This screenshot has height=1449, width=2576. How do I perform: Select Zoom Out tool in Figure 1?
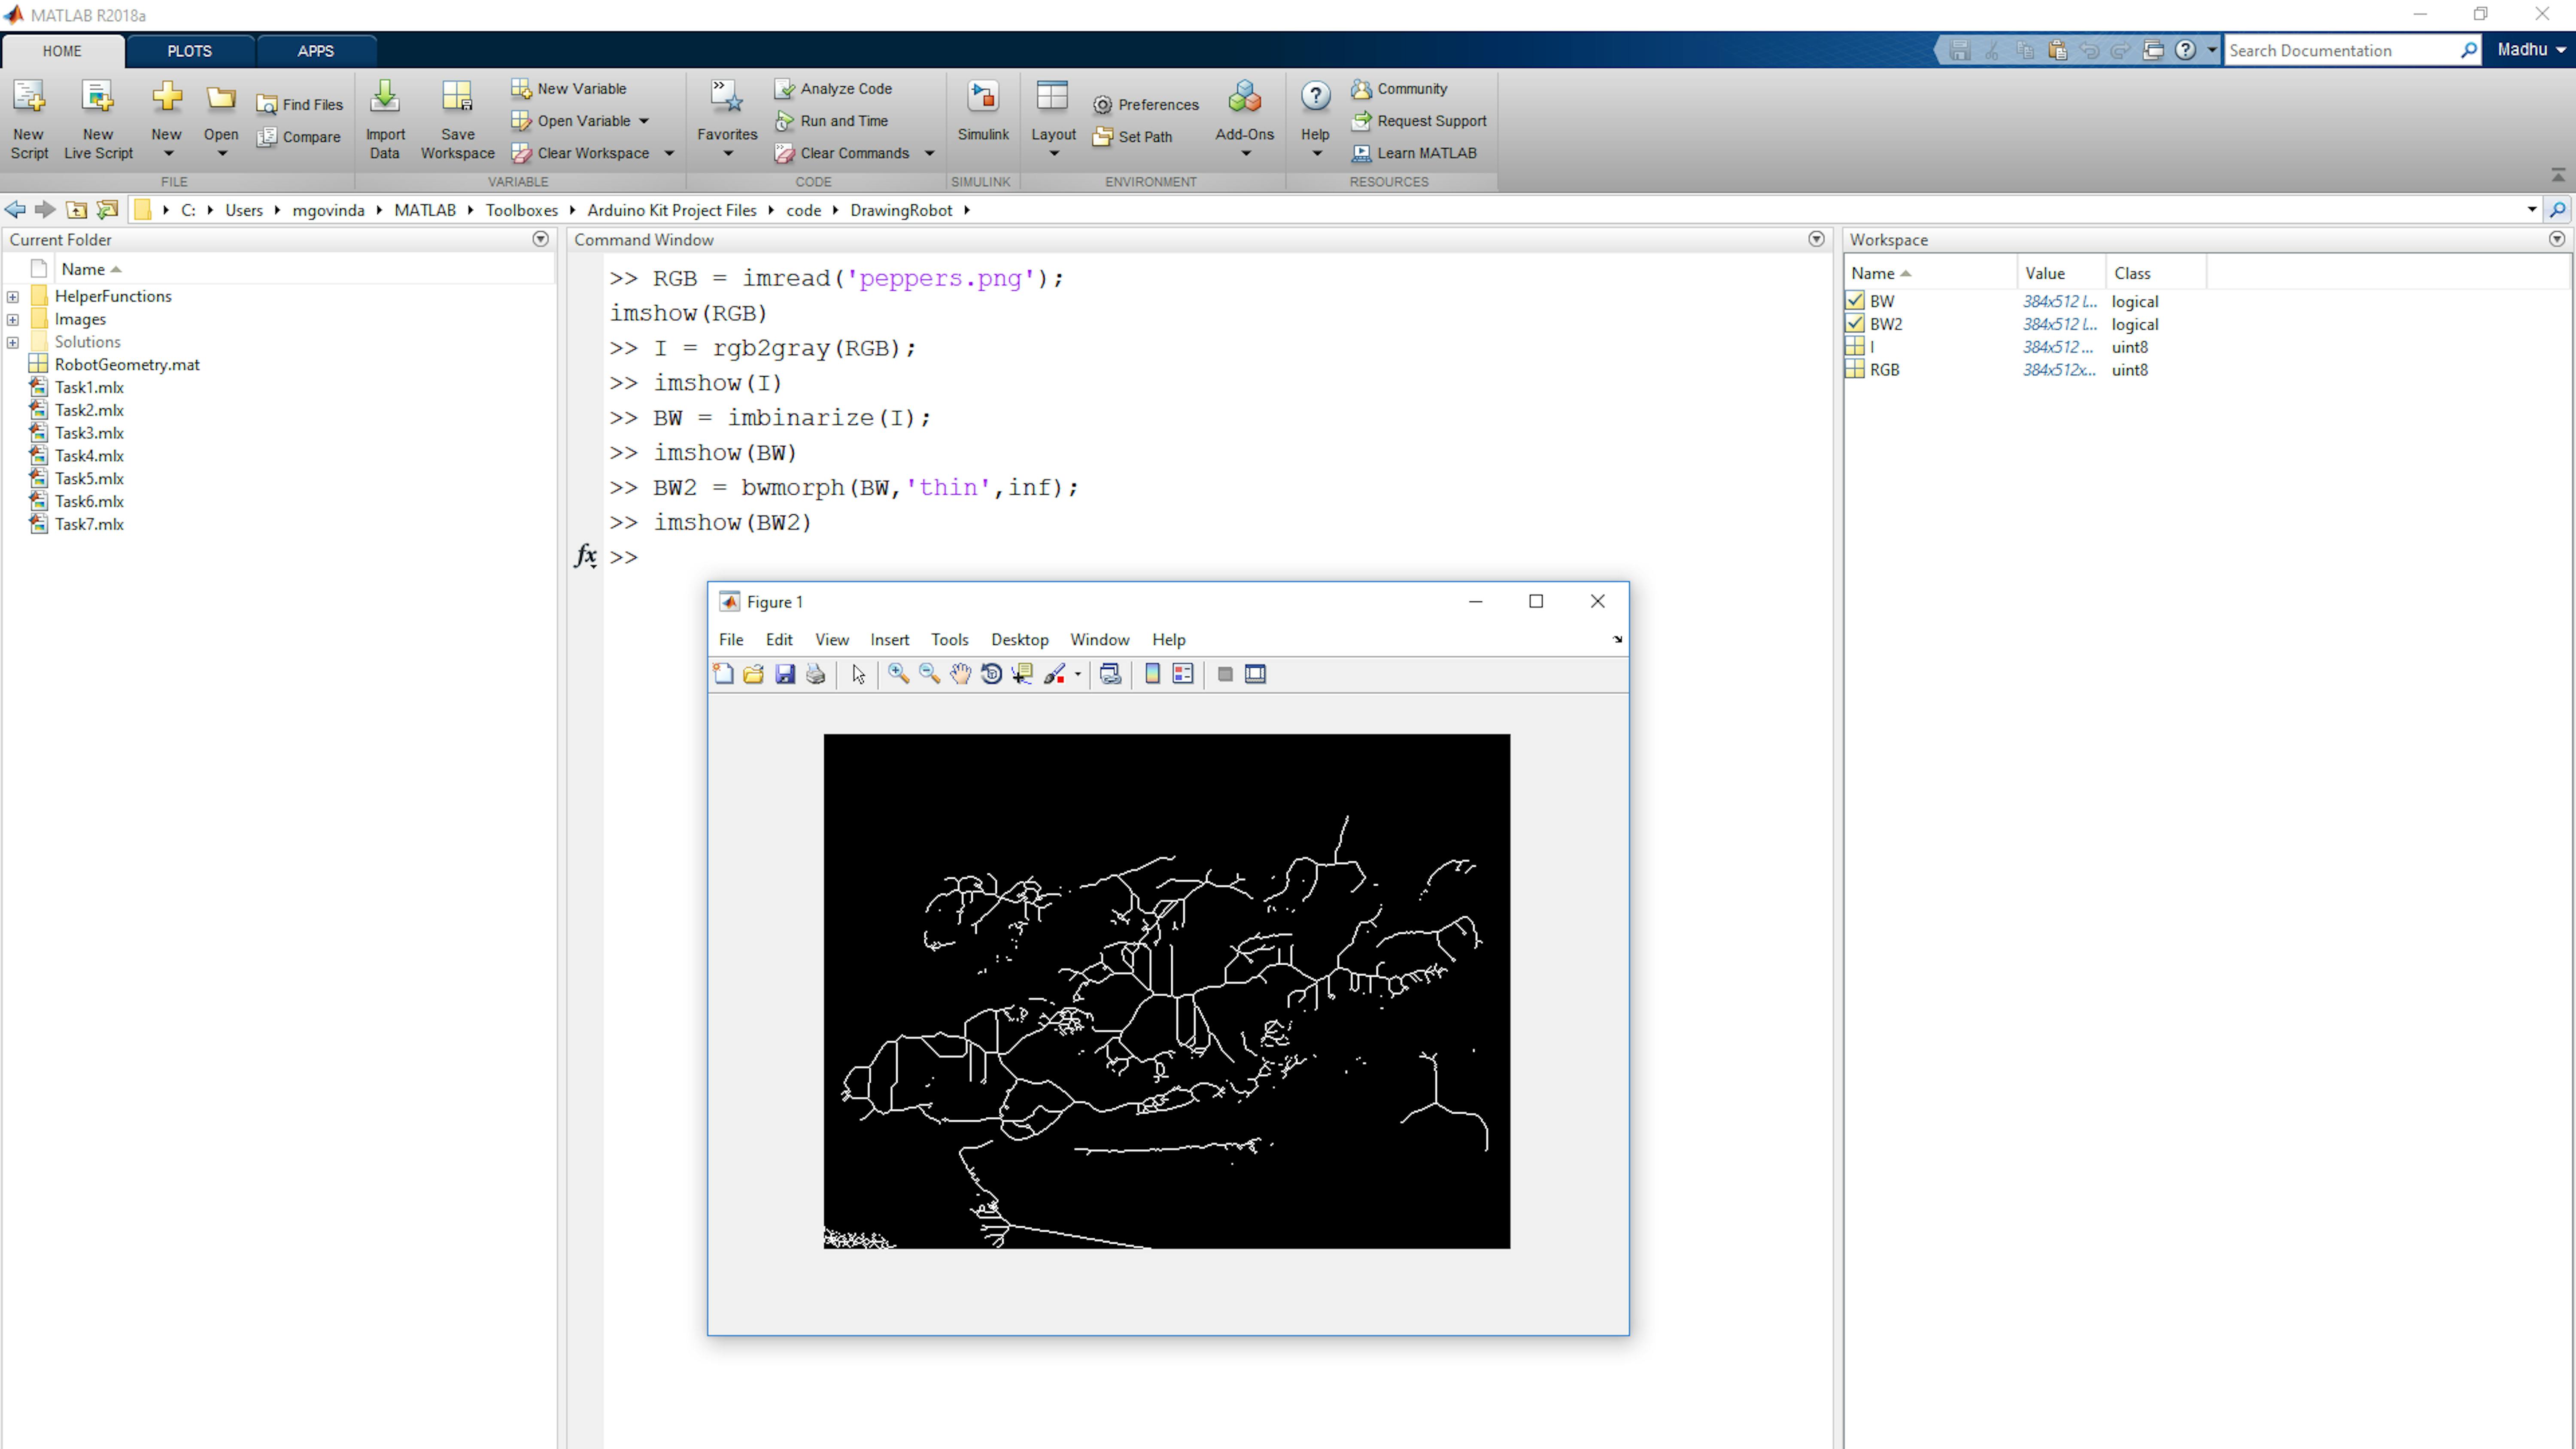click(x=929, y=674)
